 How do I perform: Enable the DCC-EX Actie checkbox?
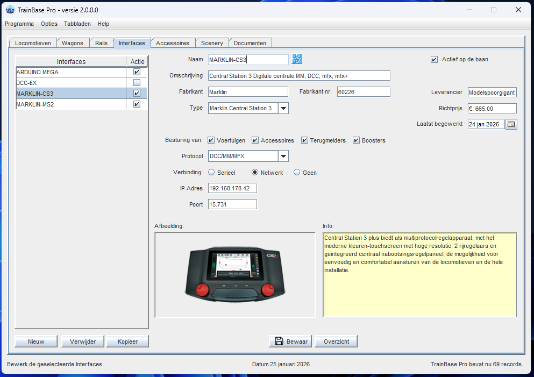tap(137, 83)
